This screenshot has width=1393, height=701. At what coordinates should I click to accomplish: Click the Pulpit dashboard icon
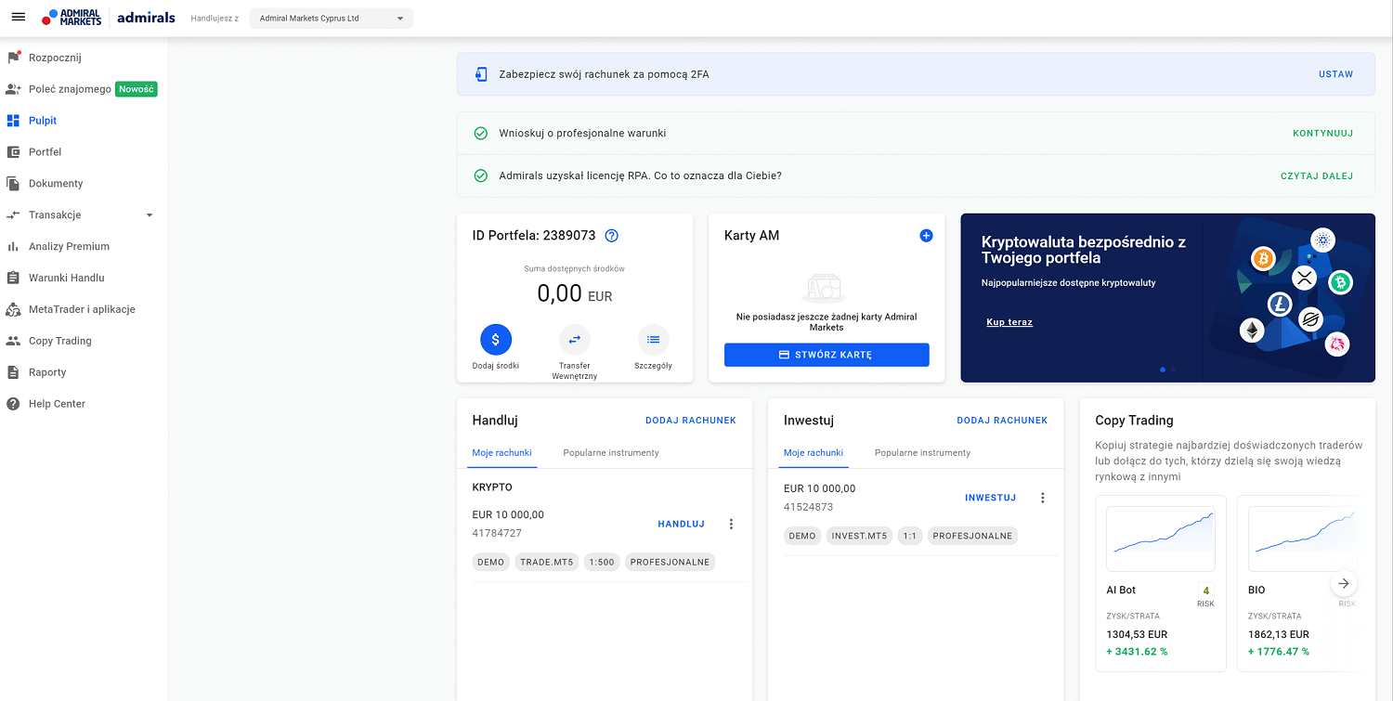13,121
